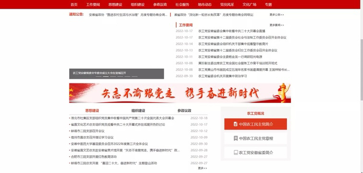Select the 参政议政 tab above the news list
Image resolution: width=363 pixels, height=173 pixels.
click(x=184, y=111)
